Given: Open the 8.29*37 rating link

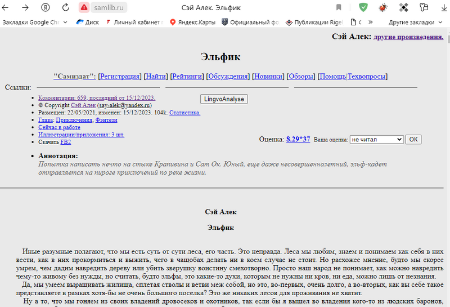Looking at the screenshot, I should (x=298, y=139).
